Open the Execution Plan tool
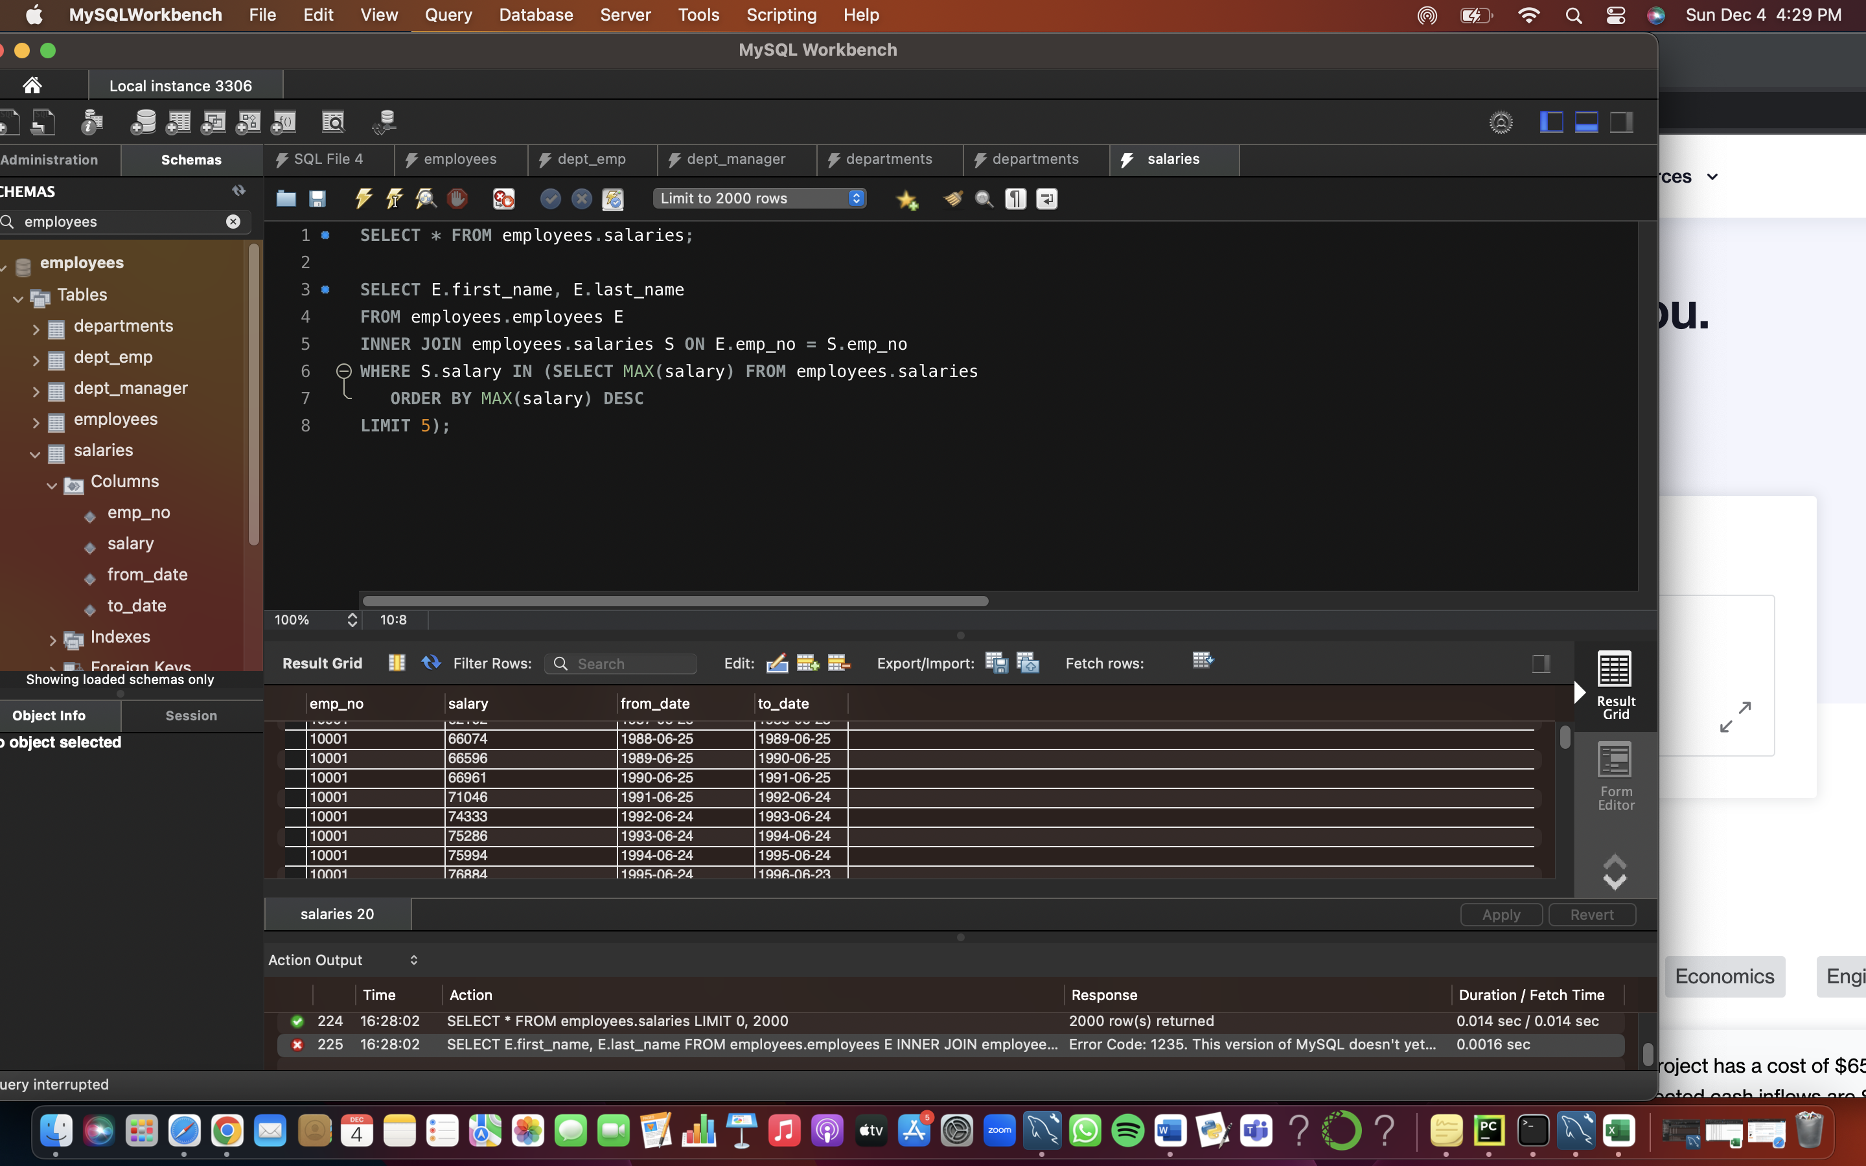Image resolution: width=1866 pixels, height=1166 pixels. click(426, 198)
